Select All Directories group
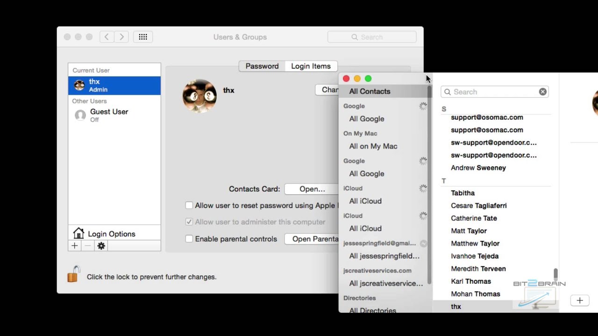 pos(372,310)
